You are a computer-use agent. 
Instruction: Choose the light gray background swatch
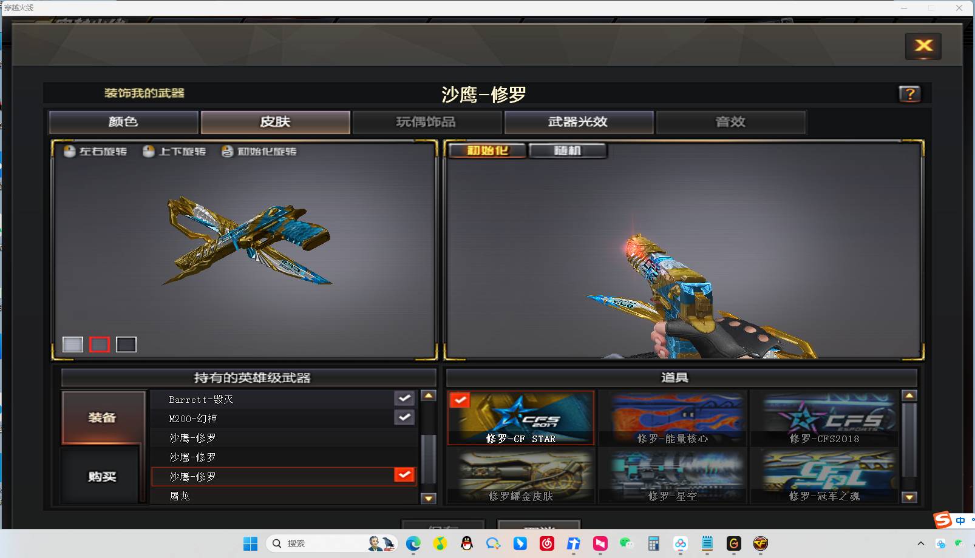tap(73, 345)
